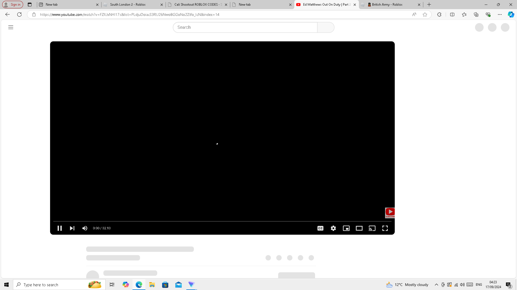Close the British Army - Roblox tab
517x290 pixels.
[x=419, y=5]
